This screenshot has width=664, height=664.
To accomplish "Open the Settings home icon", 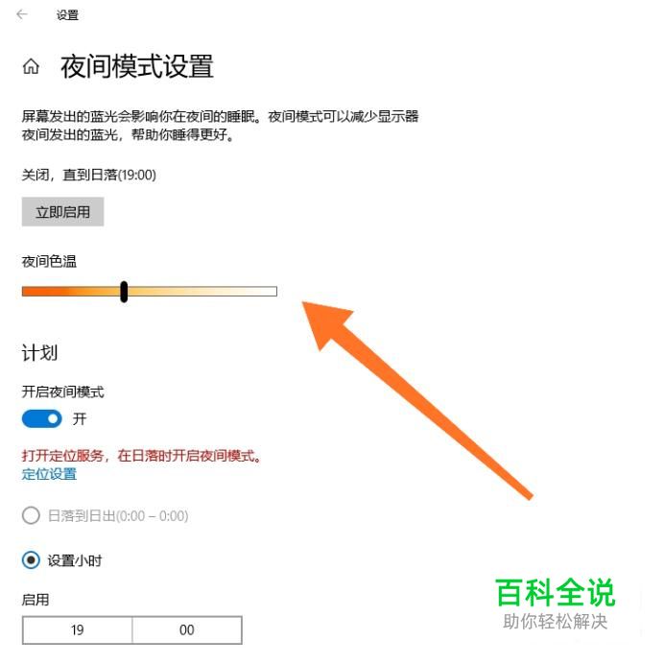I will coord(31,66).
